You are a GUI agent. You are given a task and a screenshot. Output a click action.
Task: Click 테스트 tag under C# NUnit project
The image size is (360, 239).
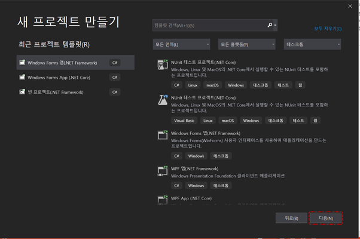tap(283, 85)
